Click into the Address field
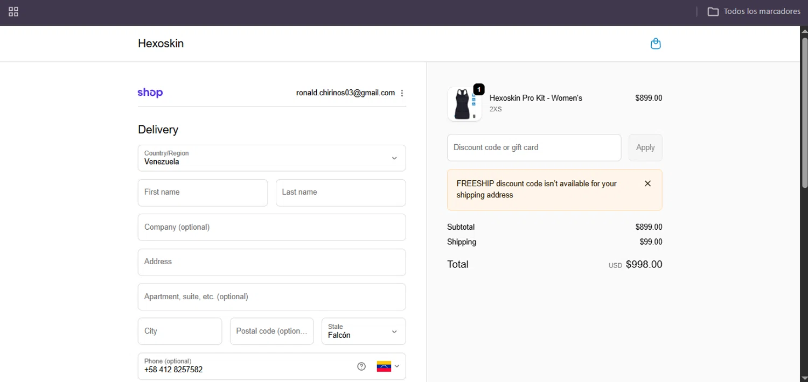The width and height of the screenshot is (808, 382). point(271,262)
